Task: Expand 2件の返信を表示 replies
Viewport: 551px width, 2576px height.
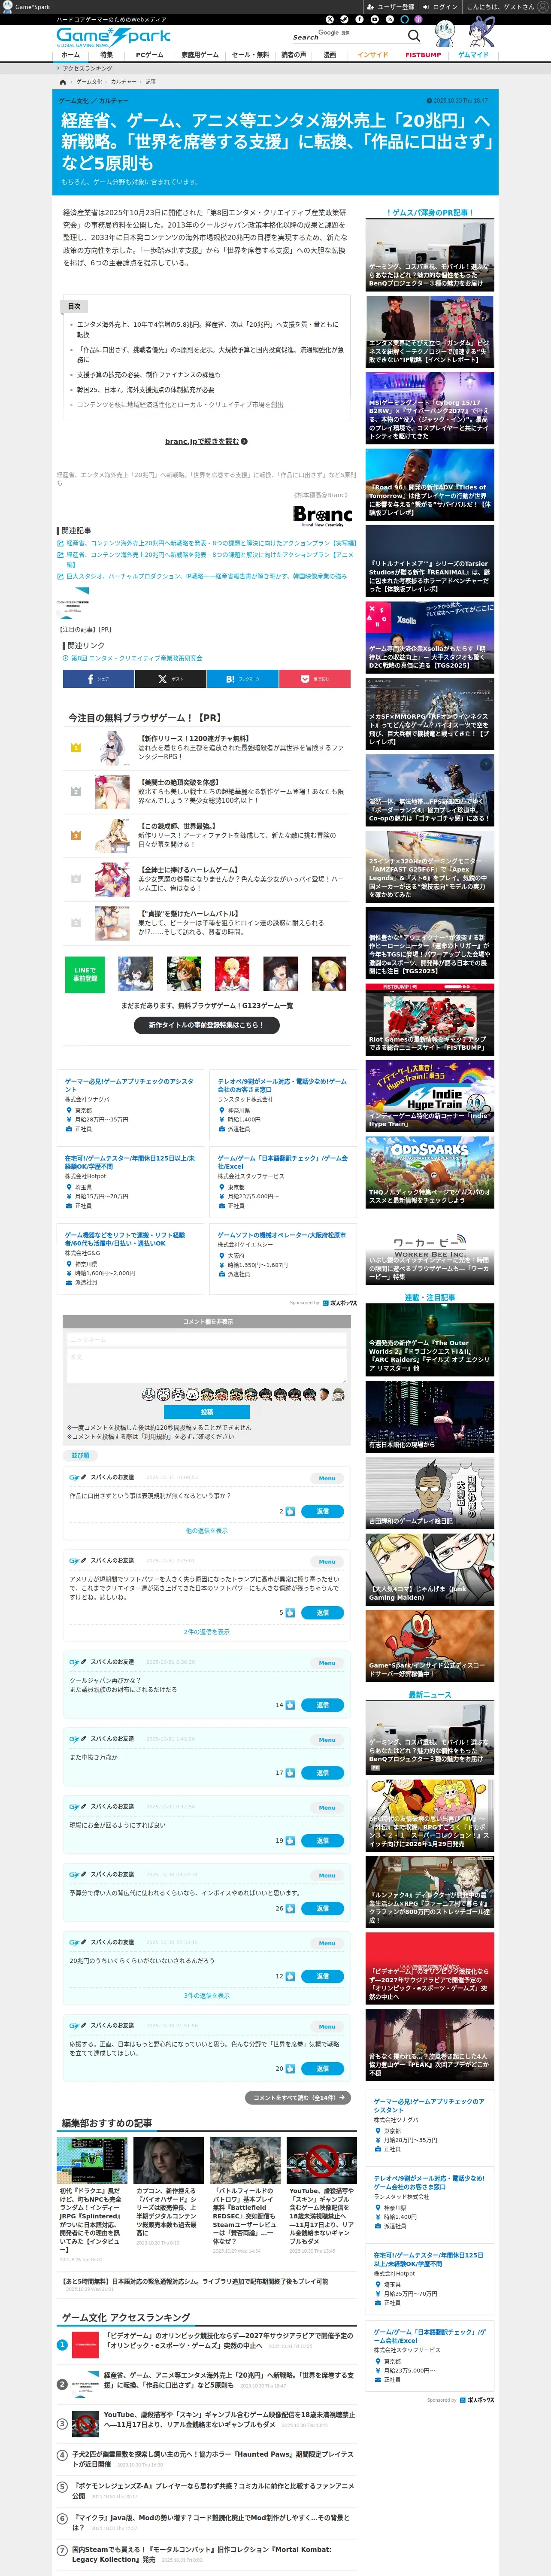Action: 207,1632
